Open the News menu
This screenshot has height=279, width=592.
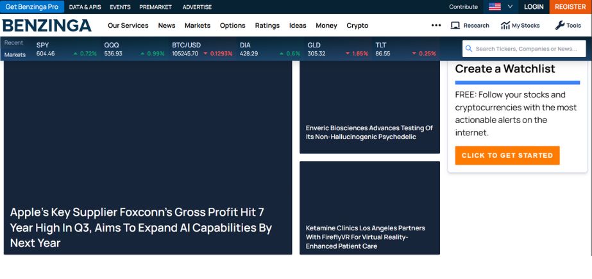(167, 25)
